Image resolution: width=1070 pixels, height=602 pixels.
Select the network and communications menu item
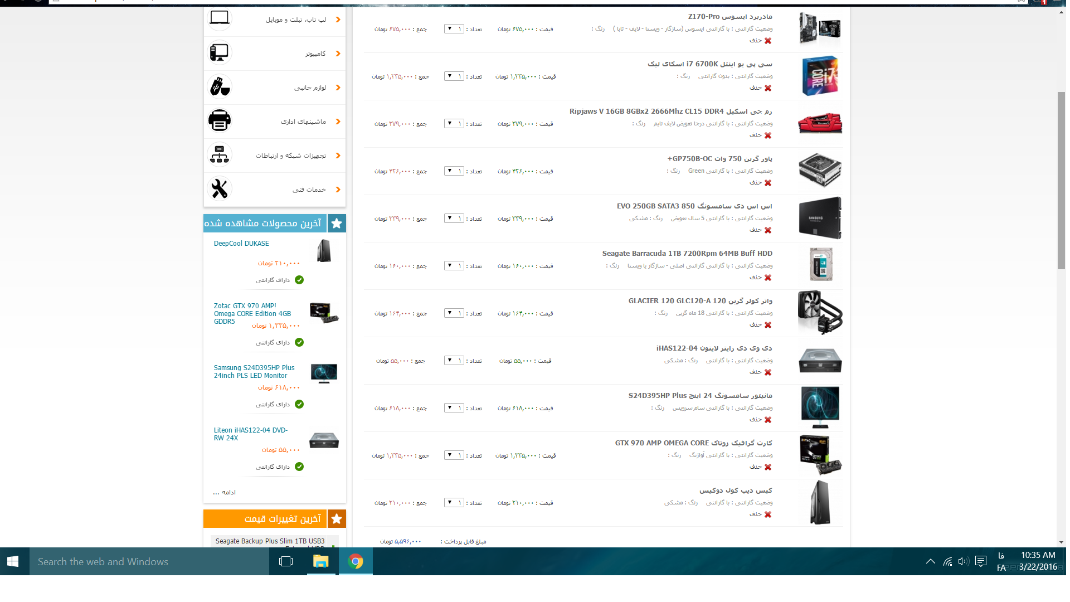(x=290, y=156)
